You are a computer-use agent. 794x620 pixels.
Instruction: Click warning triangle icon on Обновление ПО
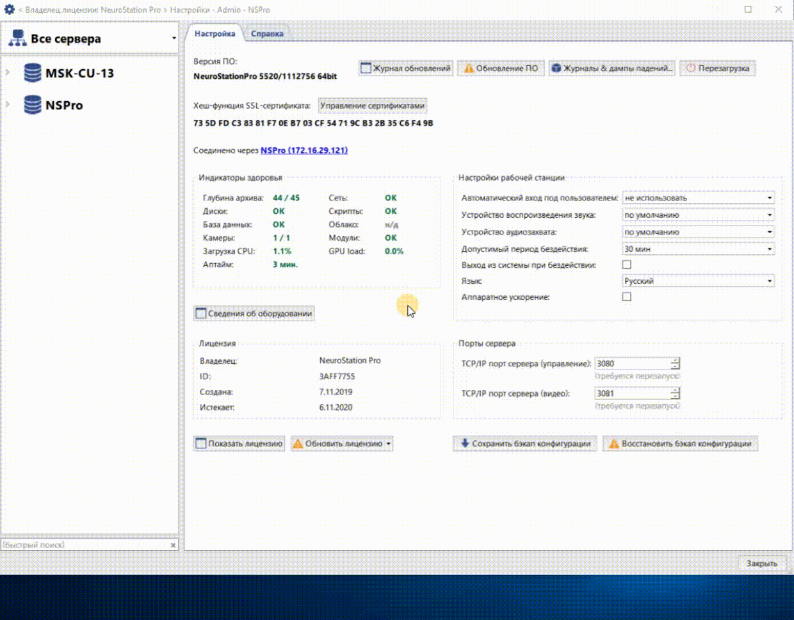(469, 68)
